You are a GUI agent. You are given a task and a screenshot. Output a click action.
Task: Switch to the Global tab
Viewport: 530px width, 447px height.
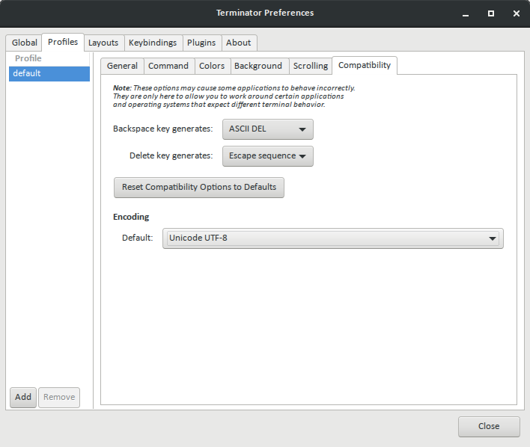24,43
